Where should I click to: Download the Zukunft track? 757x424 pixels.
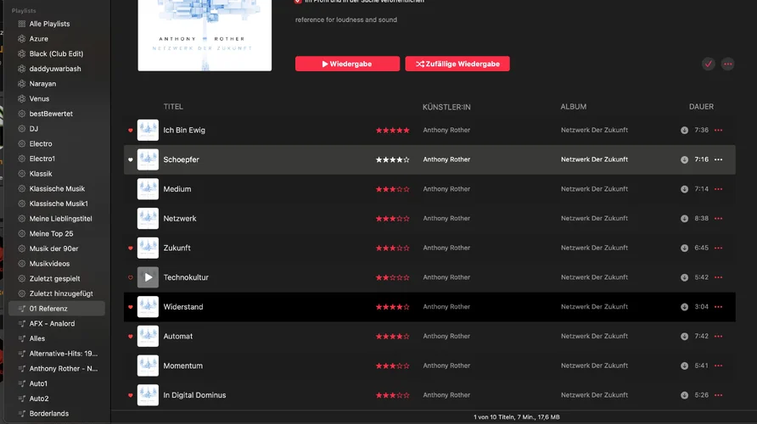(684, 248)
